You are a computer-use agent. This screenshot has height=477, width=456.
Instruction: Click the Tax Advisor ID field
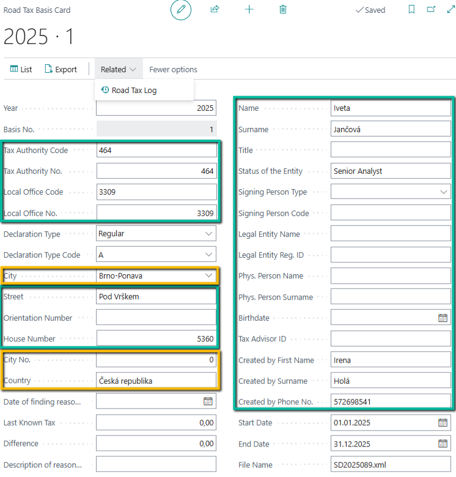pyautogui.click(x=391, y=339)
